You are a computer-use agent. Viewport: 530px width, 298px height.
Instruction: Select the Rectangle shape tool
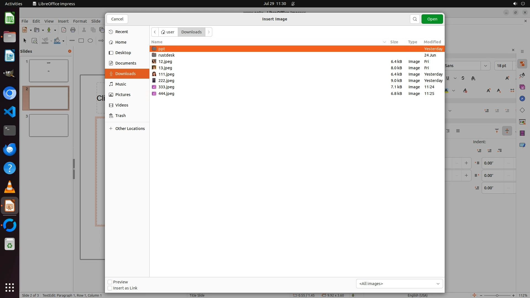pos(81,41)
